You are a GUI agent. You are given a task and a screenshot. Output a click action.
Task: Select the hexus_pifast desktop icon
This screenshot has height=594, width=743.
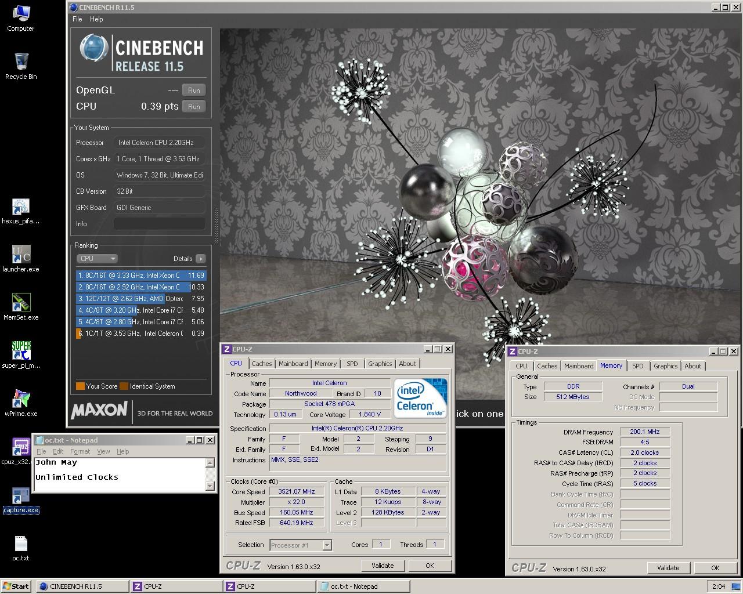pyautogui.click(x=21, y=211)
